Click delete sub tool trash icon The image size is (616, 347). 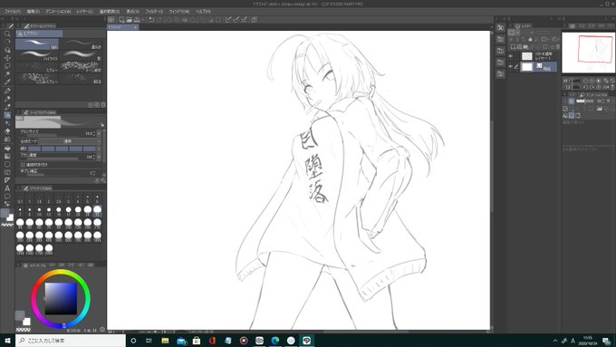[103, 105]
